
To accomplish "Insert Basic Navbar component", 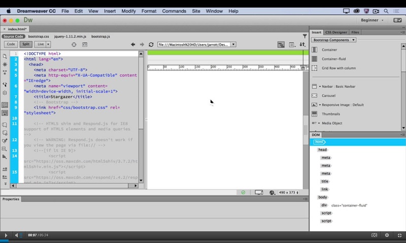I will point(339,87).
